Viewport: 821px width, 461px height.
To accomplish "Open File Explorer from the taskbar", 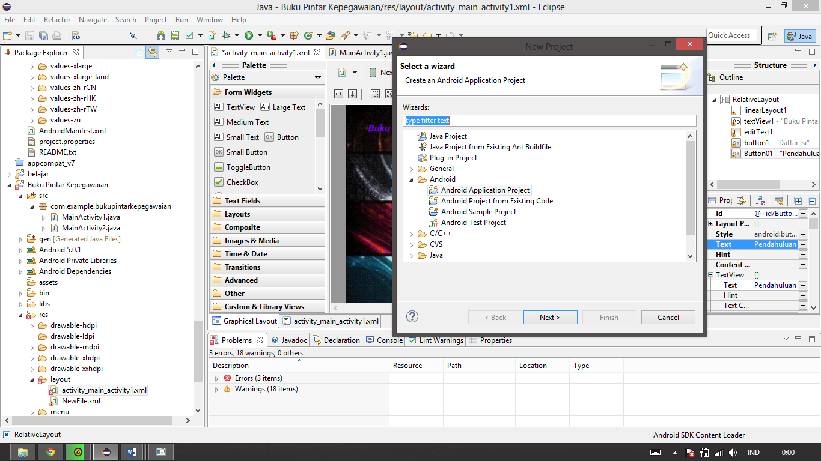I will [23, 452].
